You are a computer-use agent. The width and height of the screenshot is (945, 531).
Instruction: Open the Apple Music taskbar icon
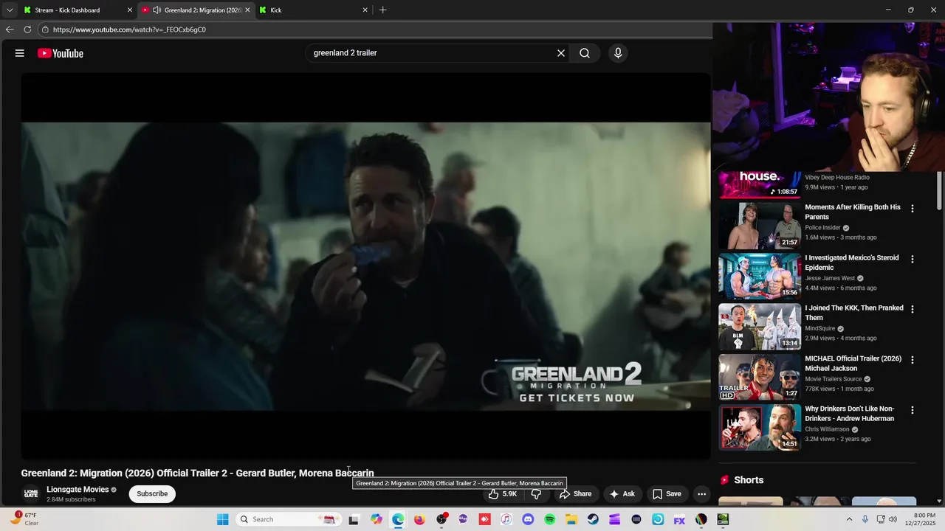tap(506, 519)
